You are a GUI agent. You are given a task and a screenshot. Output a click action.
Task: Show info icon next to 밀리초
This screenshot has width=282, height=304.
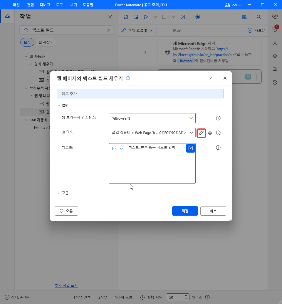tap(207, 297)
